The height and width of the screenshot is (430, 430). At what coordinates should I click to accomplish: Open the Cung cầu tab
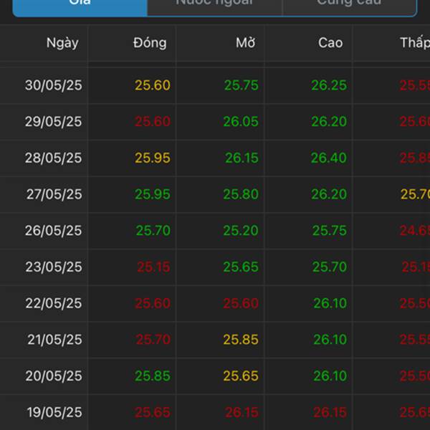[350, 7]
